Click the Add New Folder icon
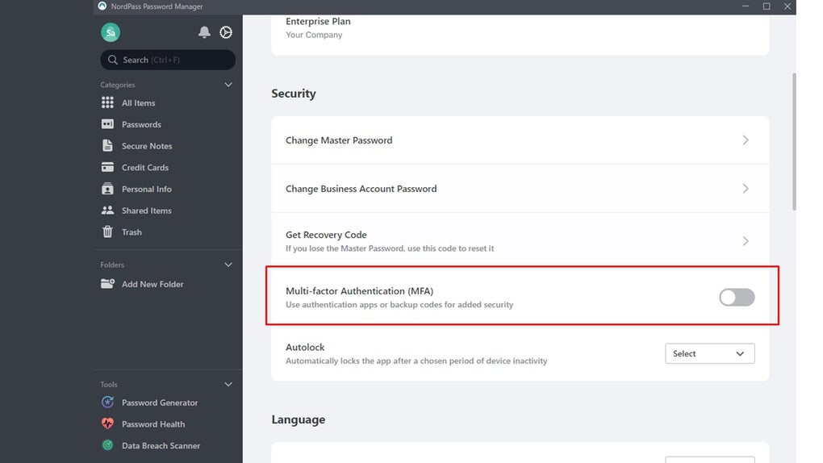Viewport: 823px width, 463px height. coord(107,283)
